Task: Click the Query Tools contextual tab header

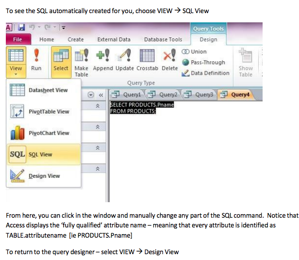Action: pyautogui.click(x=208, y=29)
